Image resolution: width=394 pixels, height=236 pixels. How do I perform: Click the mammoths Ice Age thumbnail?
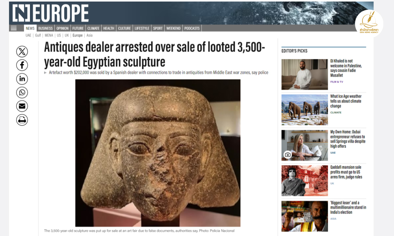pyautogui.click(x=305, y=110)
